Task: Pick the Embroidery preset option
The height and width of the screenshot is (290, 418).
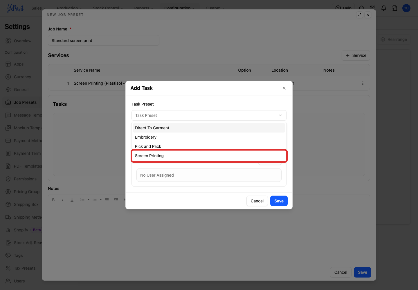Action: point(209,137)
